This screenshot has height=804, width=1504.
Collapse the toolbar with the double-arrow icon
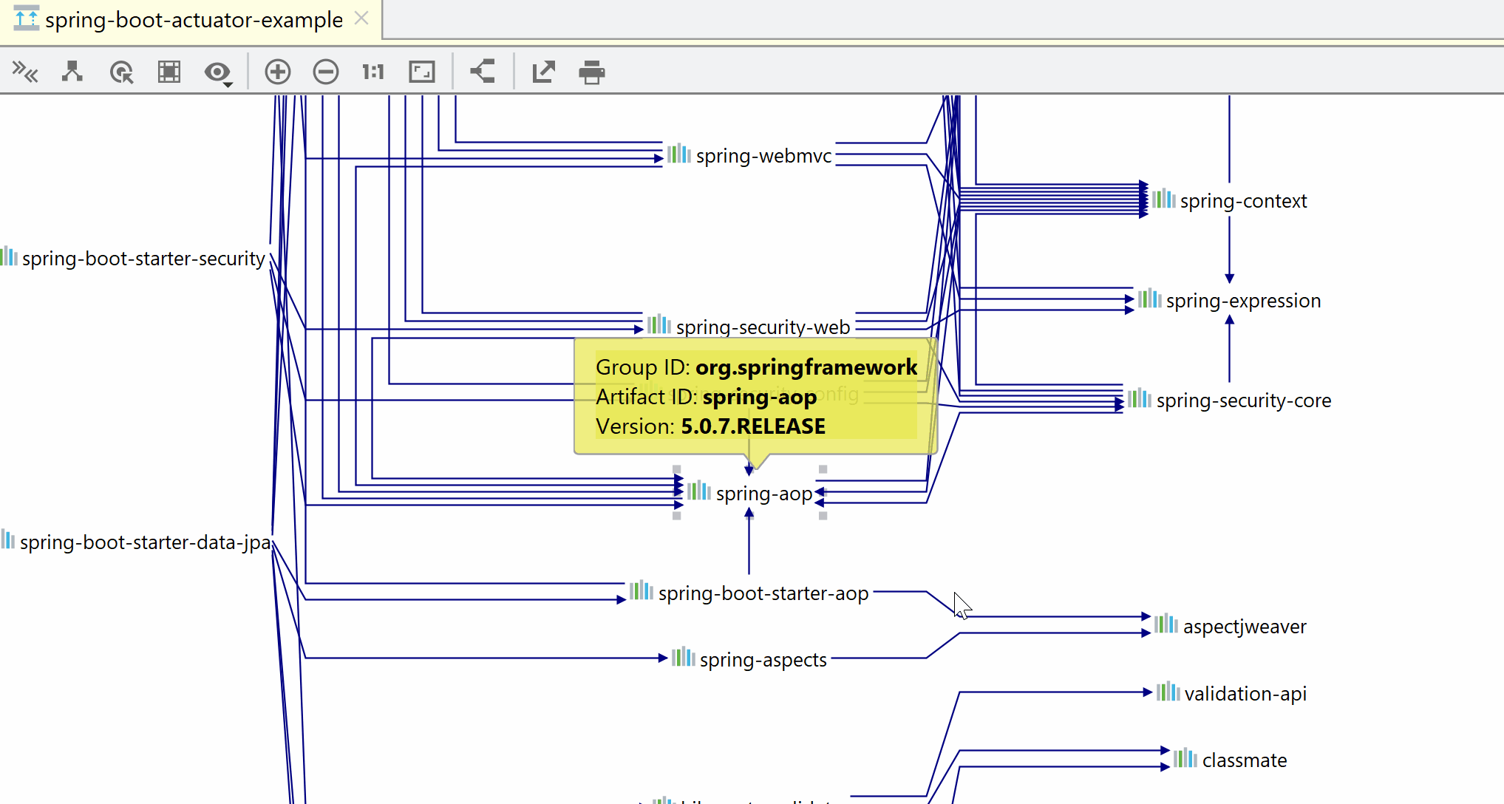pos(26,72)
